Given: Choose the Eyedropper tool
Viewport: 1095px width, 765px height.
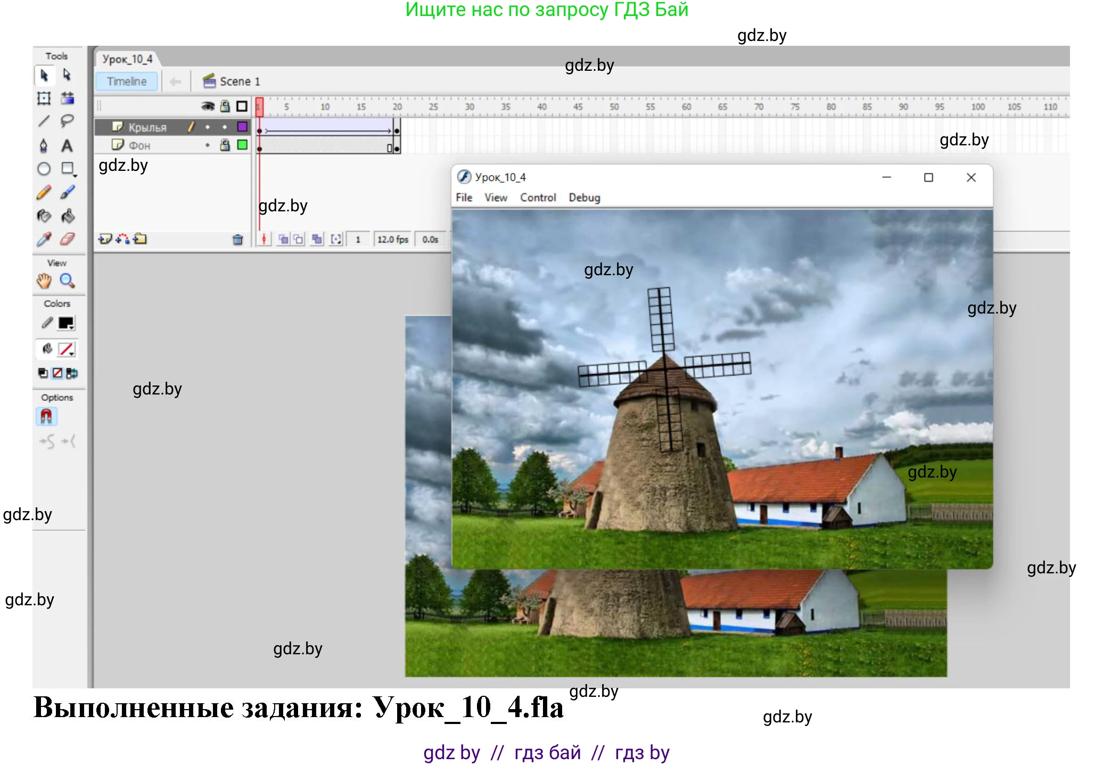Looking at the screenshot, I should tap(44, 239).
